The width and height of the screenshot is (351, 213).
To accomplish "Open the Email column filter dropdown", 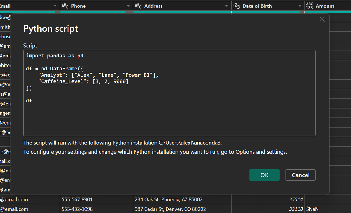I will [x=55, y=6].
